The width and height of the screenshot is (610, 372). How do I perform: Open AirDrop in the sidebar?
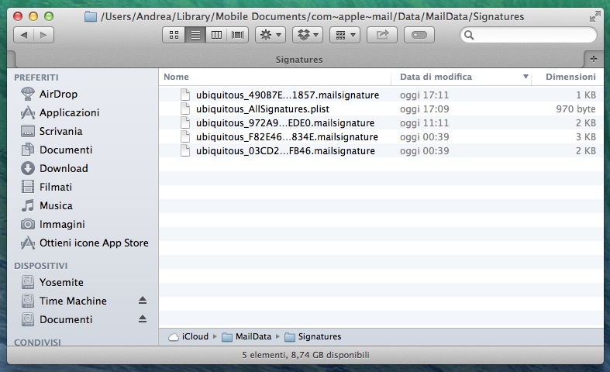58,94
